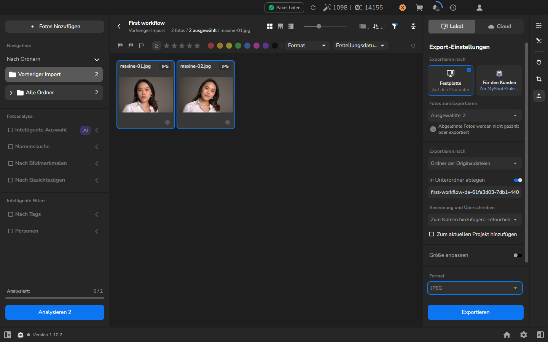Tick the Namenssuche checkbox
The width and height of the screenshot is (548, 342).
click(11, 147)
